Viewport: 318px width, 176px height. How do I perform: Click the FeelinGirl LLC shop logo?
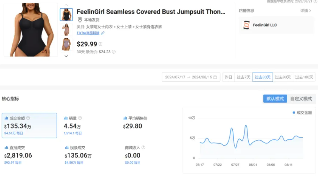(x=246, y=25)
